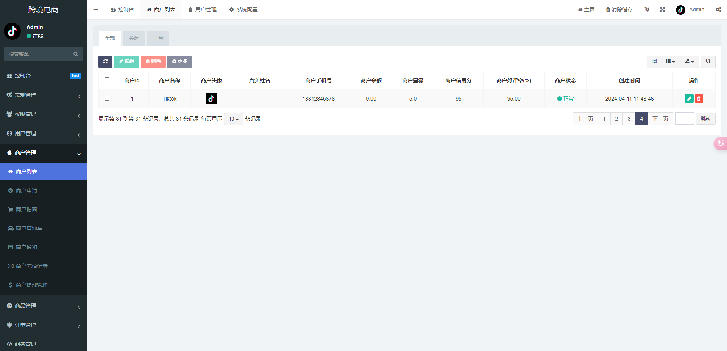Click the pink translate floating icon

click(721, 143)
